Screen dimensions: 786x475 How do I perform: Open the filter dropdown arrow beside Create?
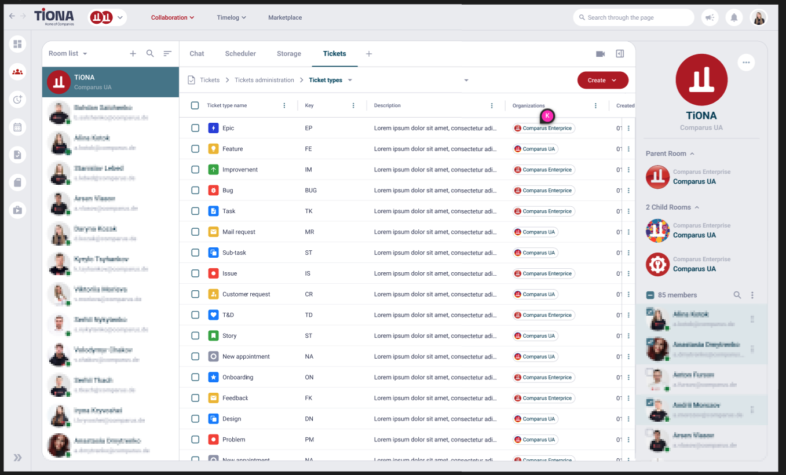tap(466, 81)
